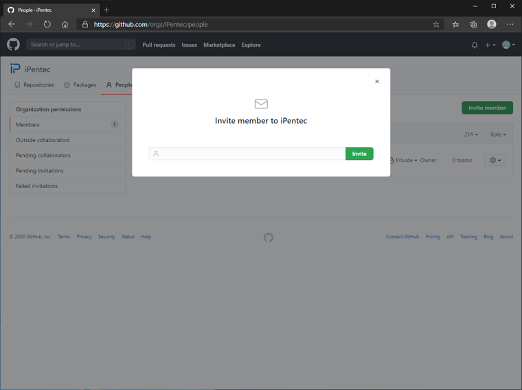The image size is (522, 390).
Task: Open Pricing footer link
Action: [x=433, y=237]
